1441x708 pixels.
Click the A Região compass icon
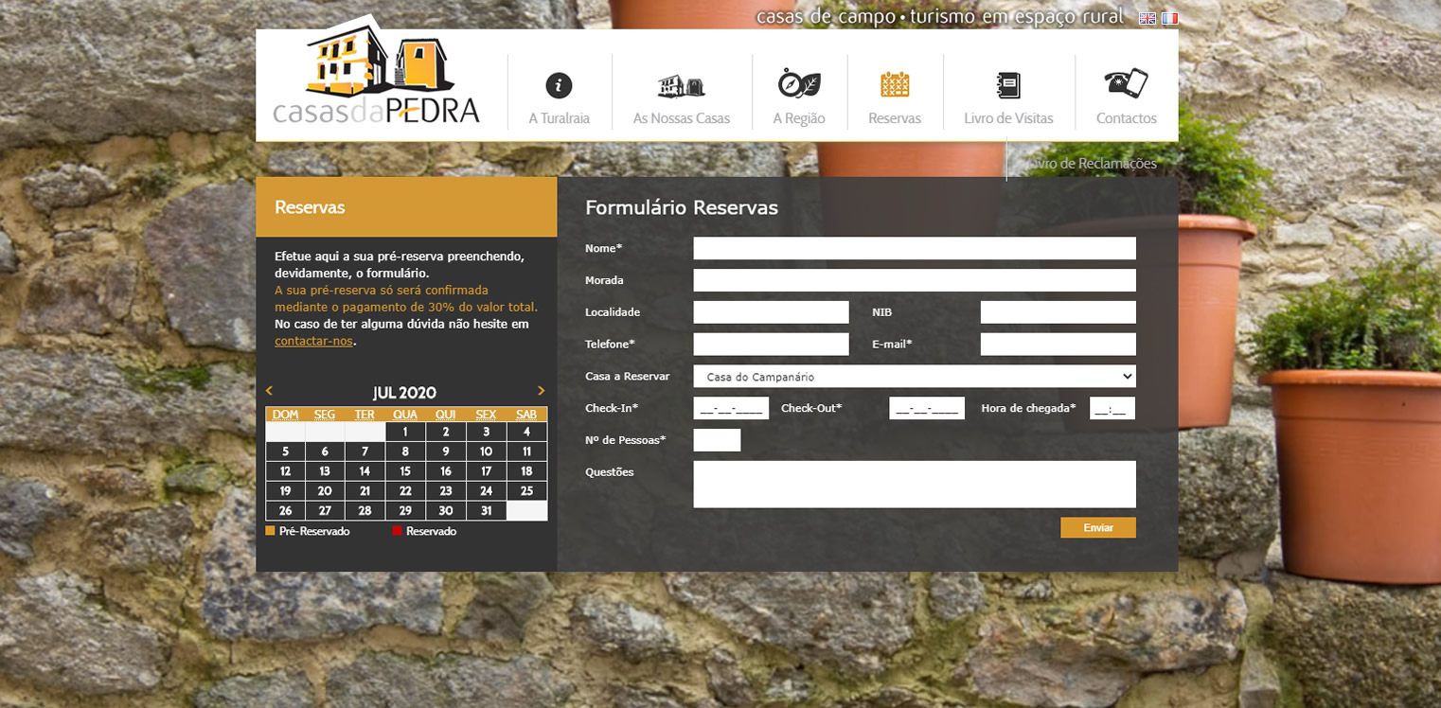tap(799, 83)
